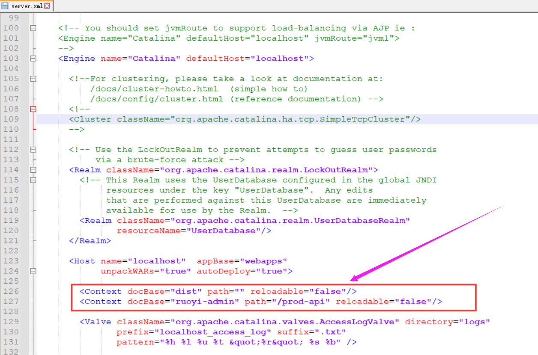Click the "/docs/config/cluster.html" comment text
Screen dimensions: 538x355
pos(157,99)
